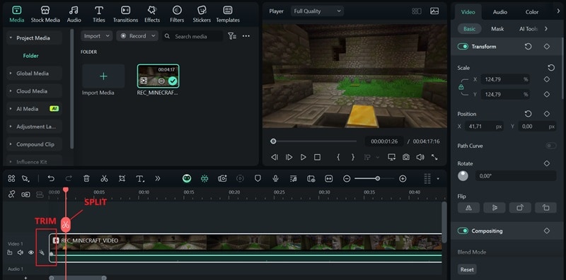Viewport: 566px width, 280px height.
Task: Open the media filter and sort icon
Action: pos(232,36)
